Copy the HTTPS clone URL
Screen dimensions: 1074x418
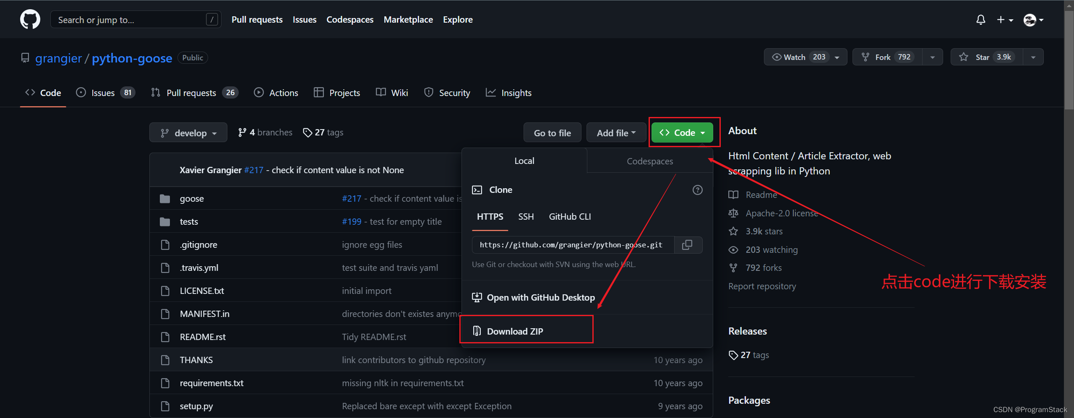tap(687, 245)
